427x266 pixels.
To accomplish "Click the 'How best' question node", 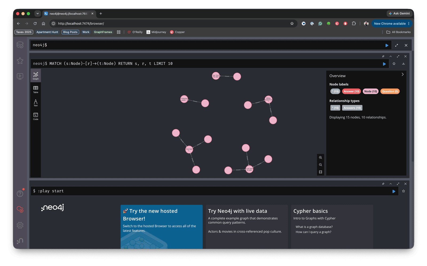I will (189, 150).
